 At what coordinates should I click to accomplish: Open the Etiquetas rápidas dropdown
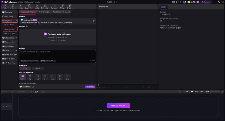(48, 61)
